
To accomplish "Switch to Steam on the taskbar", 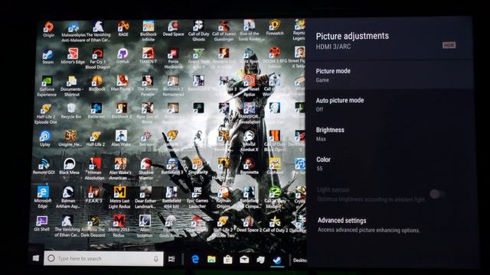I will coord(277,260).
